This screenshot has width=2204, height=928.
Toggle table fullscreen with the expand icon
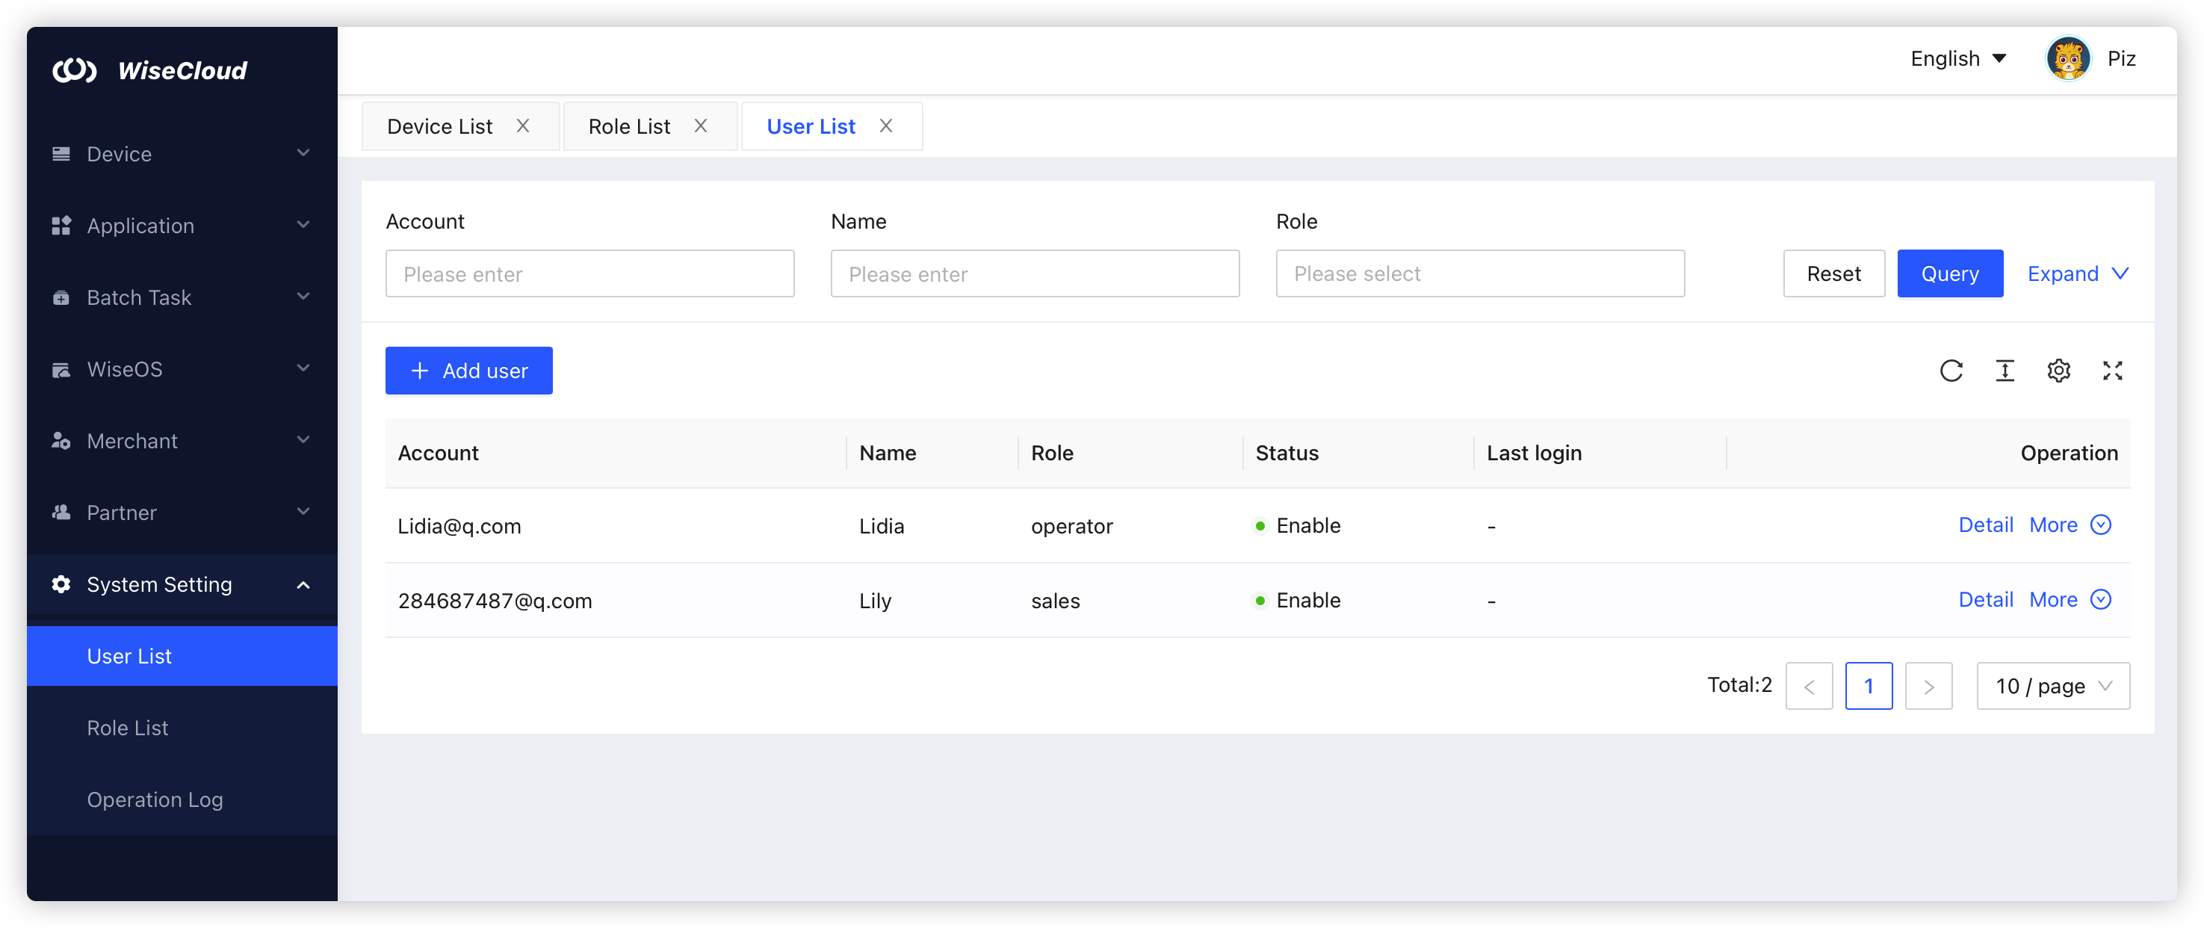pyautogui.click(x=2112, y=371)
